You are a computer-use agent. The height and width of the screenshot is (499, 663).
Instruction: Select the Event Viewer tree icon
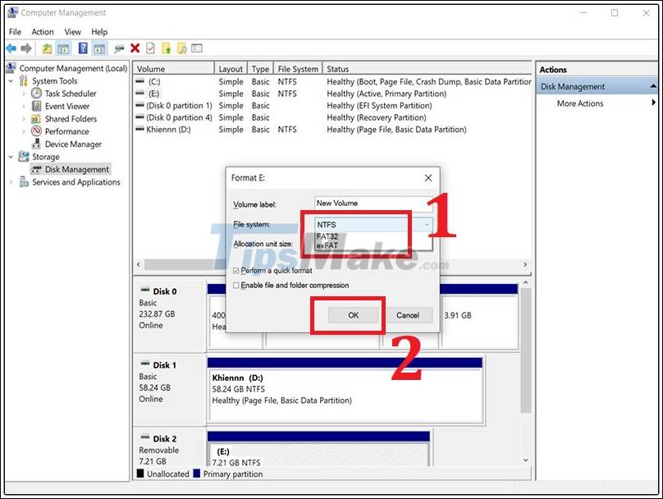click(x=37, y=106)
